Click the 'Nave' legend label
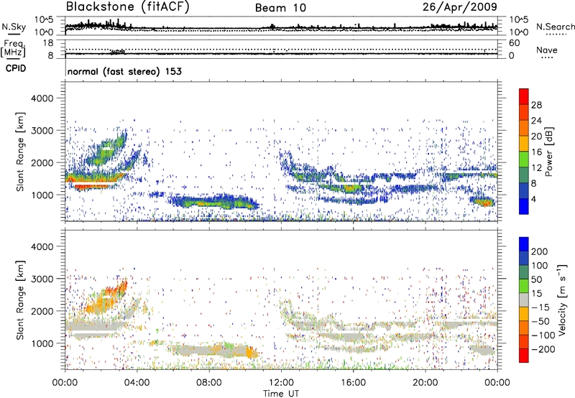Screen dimensions: 575x398 [547, 50]
